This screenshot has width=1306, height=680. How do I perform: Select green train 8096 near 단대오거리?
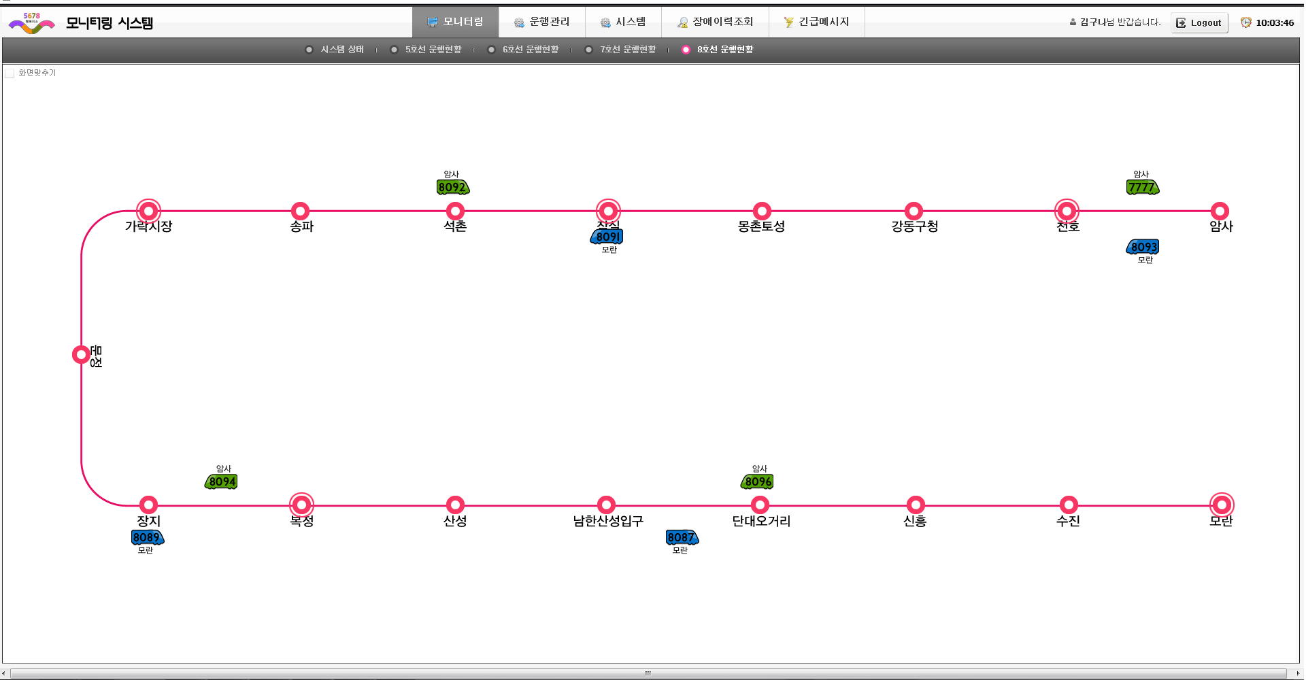(757, 482)
